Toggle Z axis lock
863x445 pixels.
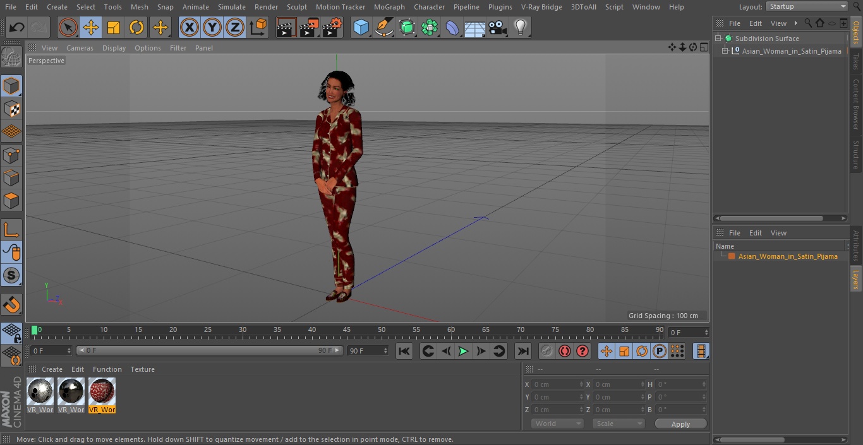[x=235, y=27]
